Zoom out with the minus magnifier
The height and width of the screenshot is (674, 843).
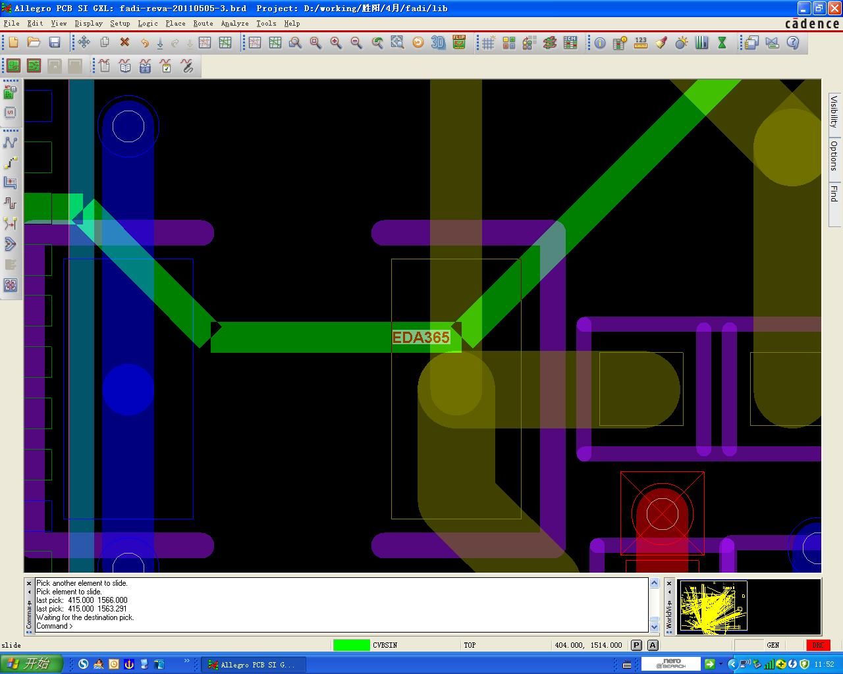click(x=356, y=43)
